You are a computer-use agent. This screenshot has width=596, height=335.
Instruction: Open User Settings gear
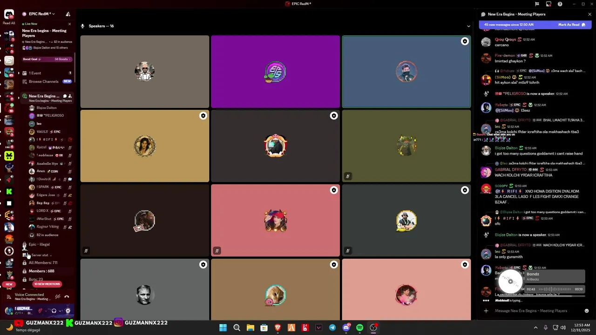(x=68, y=311)
